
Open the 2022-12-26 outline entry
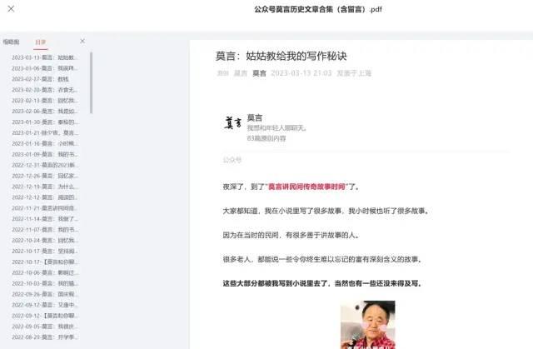click(44, 176)
